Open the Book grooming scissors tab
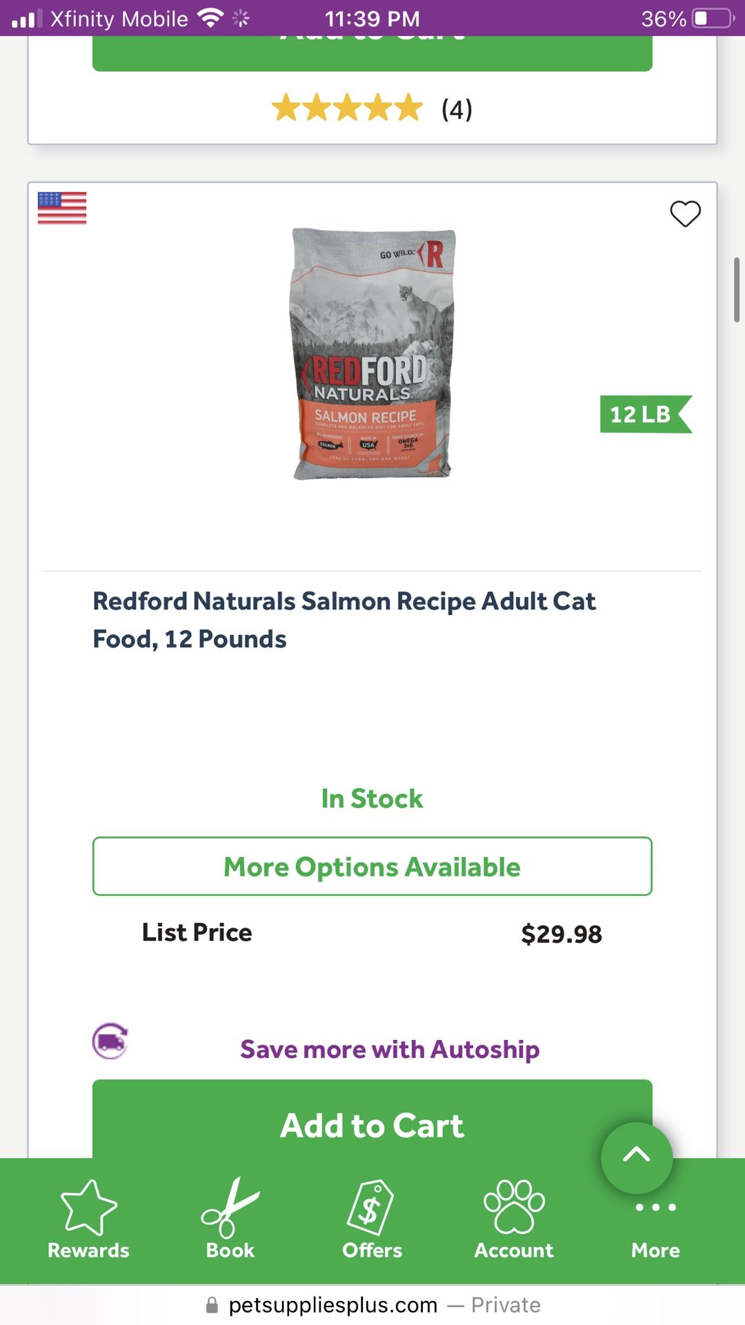Image resolution: width=745 pixels, height=1325 pixels. [x=230, y=1219]
